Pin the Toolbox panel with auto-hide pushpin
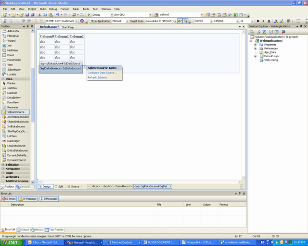Viewport: 308px width, 246px height. [28, 26]
